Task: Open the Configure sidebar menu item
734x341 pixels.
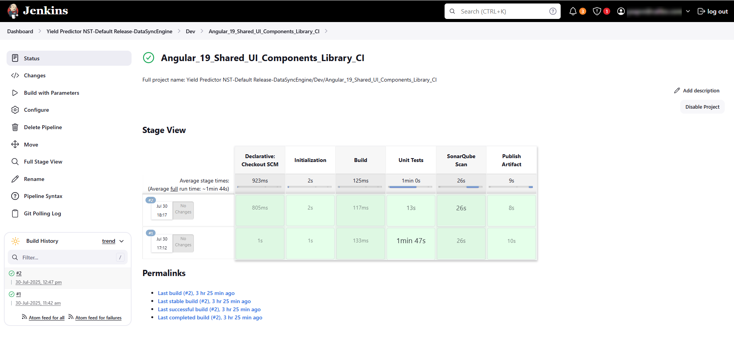Action: coord(69,110)
